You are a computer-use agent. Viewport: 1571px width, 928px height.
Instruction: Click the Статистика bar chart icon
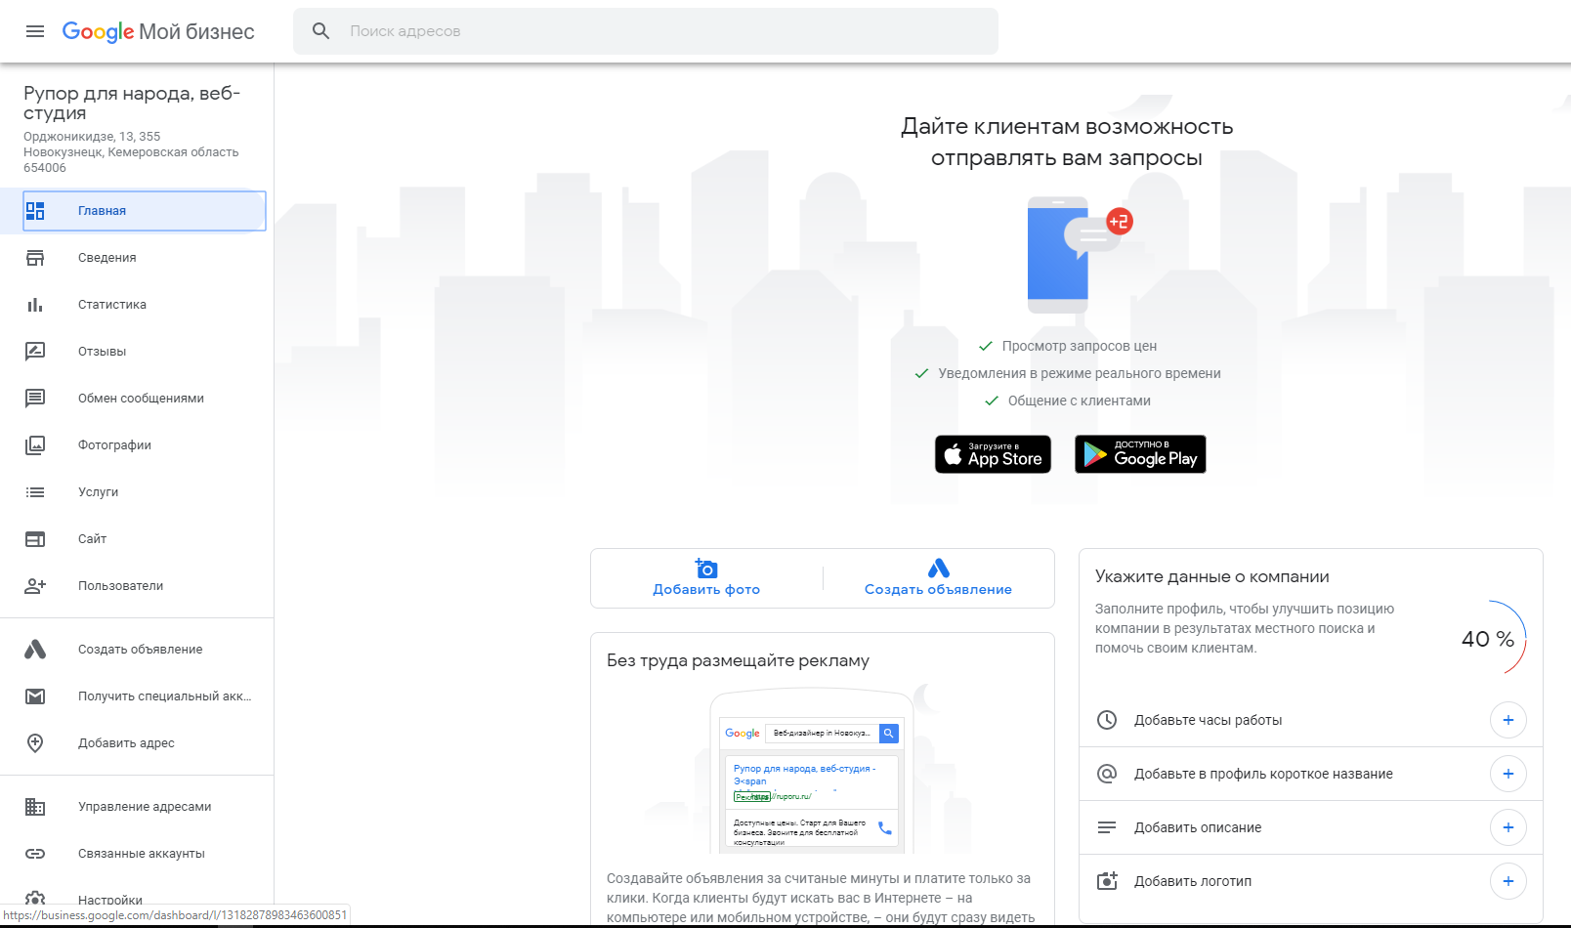(x=35, y=305)
